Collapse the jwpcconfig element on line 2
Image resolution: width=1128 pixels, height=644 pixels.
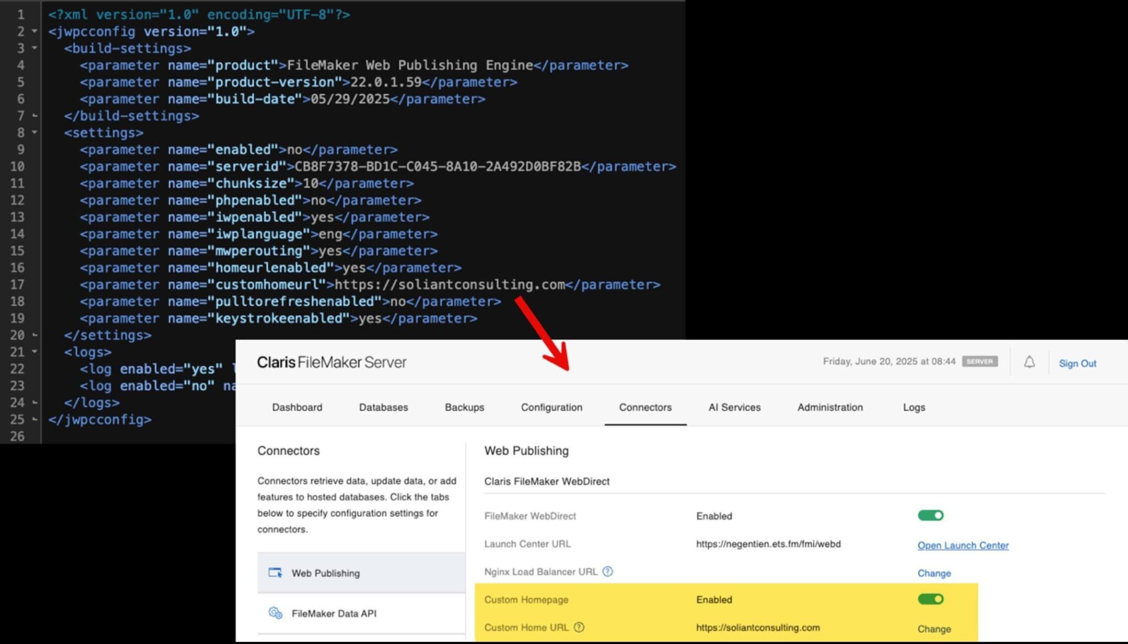[x=35, y=31]
